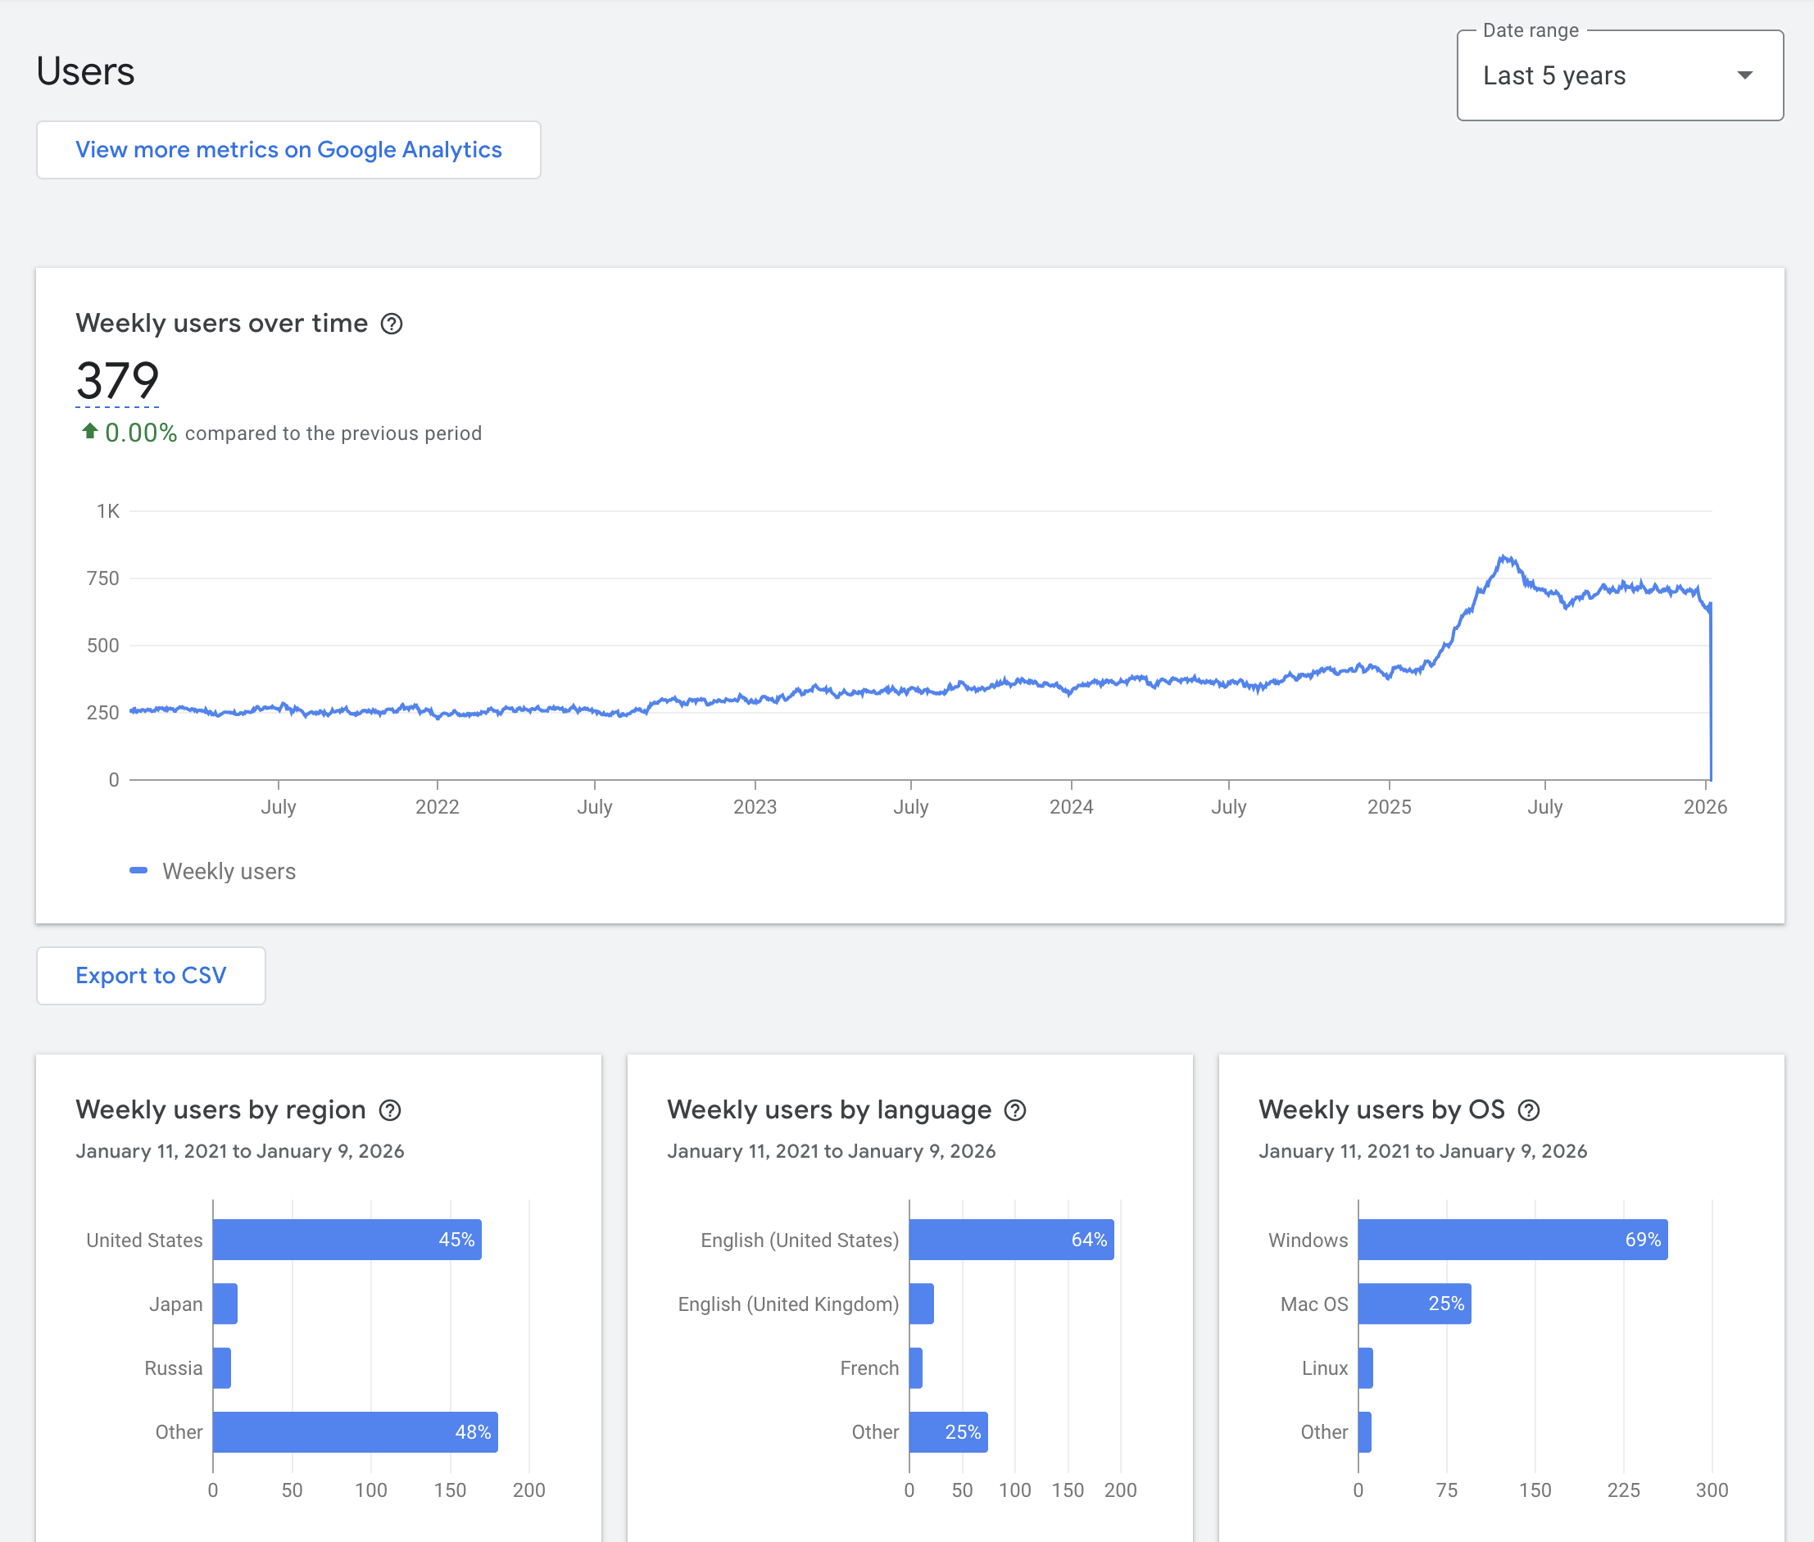Click the help icon for Weekly users by language
The height and width of the screenshot is (1542, 1814).
(x=1015, y=1110)
